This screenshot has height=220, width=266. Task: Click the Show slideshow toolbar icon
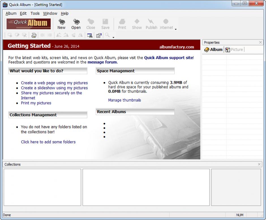137,24
